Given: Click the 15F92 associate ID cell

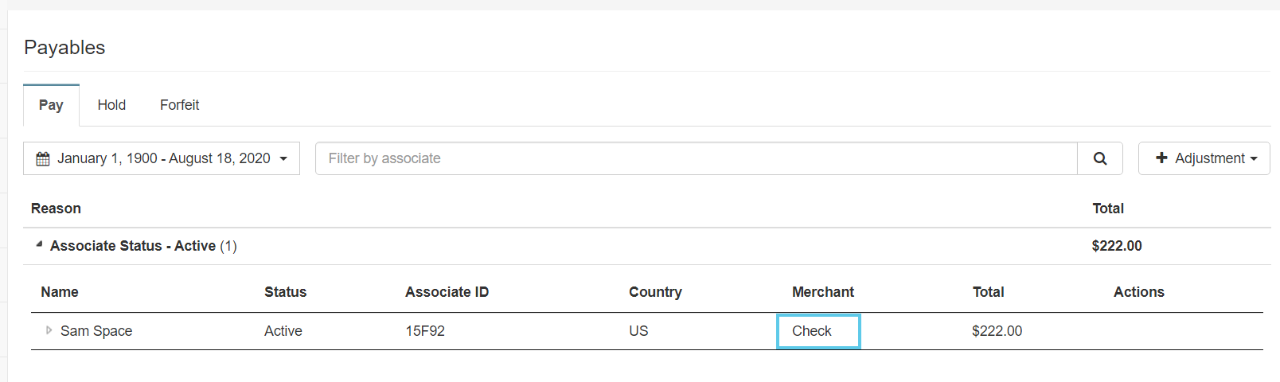Looking at the screenshot, I should [x=425, y=331].
